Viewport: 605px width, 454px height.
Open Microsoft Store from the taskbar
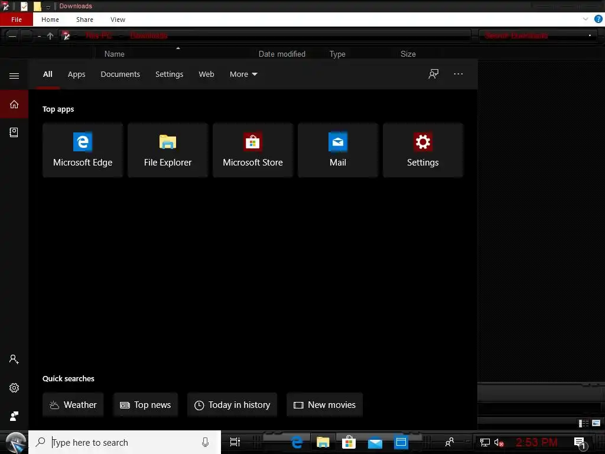pos(349,442)
